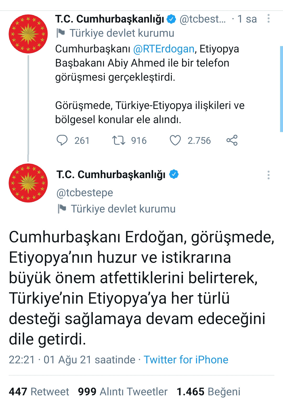Tap the 22:21 · 01 Ağu 21 timestamp
This screenshot has height=405, width=283.
pos(72,360)
